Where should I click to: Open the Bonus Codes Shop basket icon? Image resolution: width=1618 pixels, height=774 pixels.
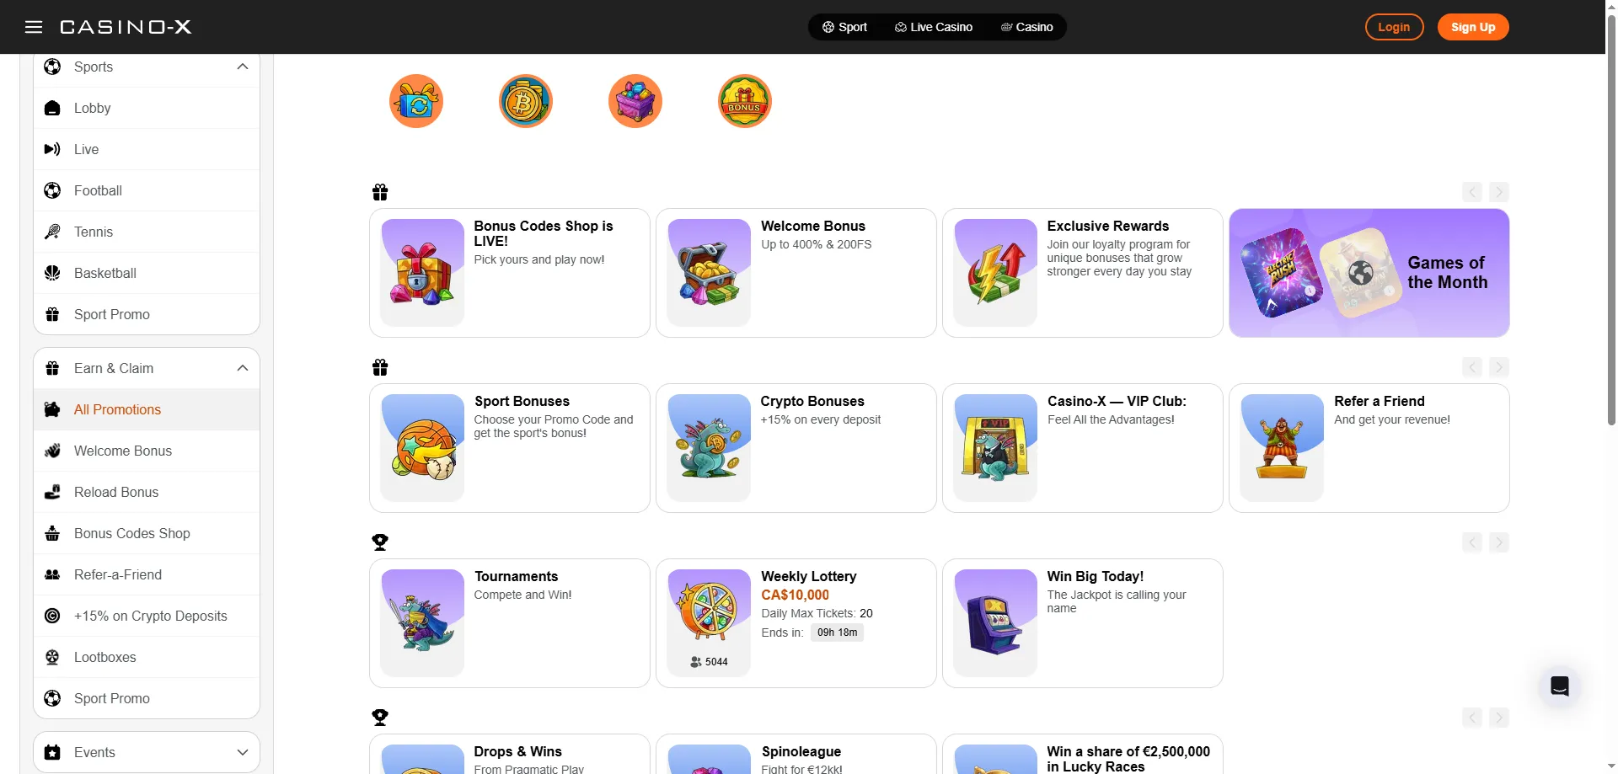pos(52,533)
